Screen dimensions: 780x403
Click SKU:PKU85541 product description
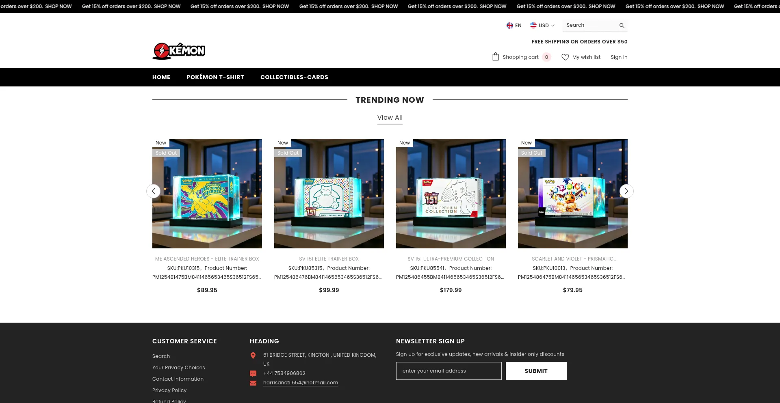(x=451, y=273)
